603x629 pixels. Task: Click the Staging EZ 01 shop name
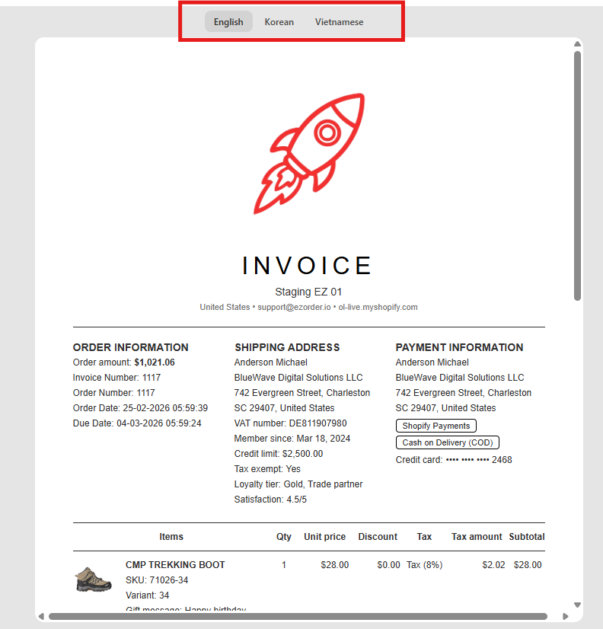(x=308, y=292)
